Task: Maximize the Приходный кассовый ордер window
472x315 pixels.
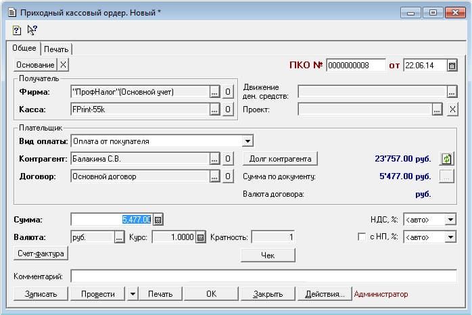Action: [433, 13]
